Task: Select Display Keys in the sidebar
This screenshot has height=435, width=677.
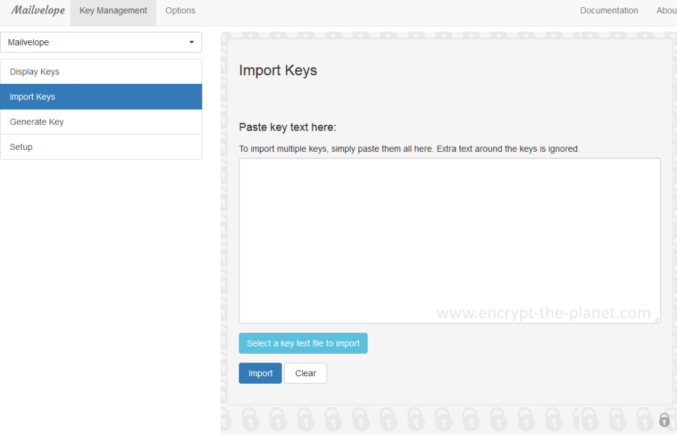Action: click(x=101, y=71)
